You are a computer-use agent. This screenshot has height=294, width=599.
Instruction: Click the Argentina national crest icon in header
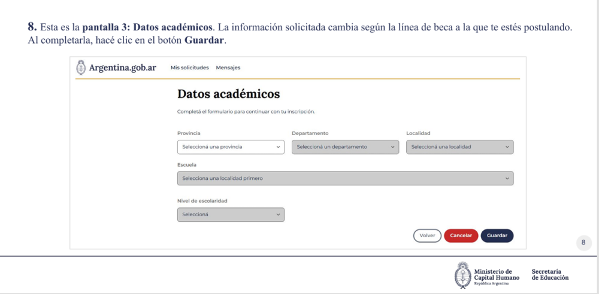tap(81, 68)
